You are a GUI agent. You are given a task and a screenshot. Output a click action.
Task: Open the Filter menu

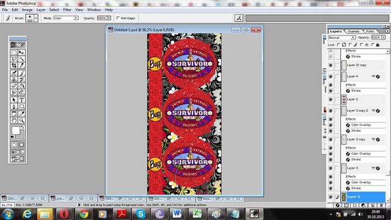point(67,10)
